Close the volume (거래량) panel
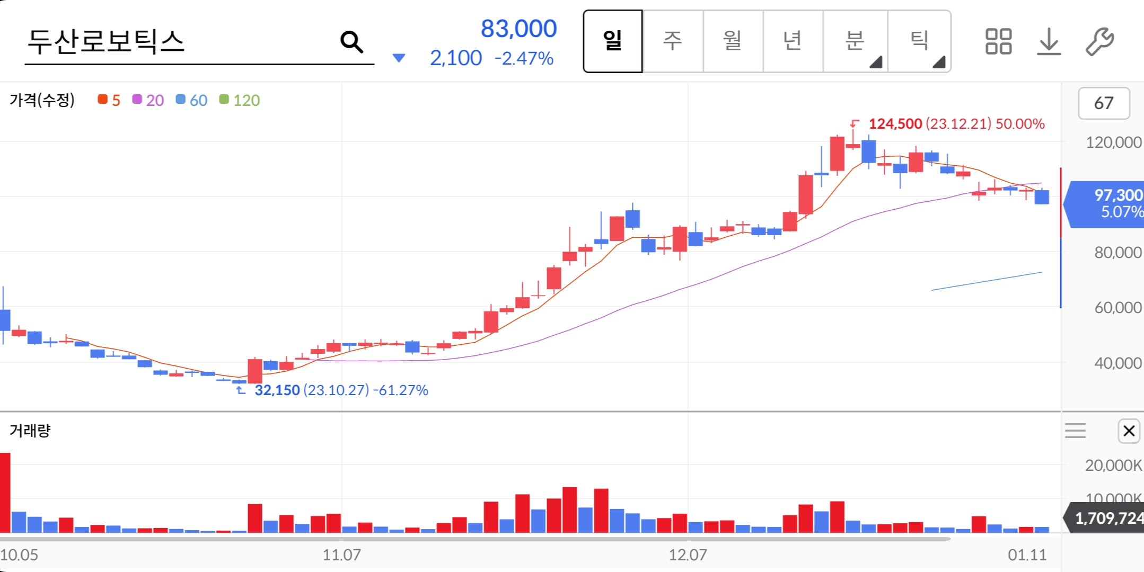 1129,431
